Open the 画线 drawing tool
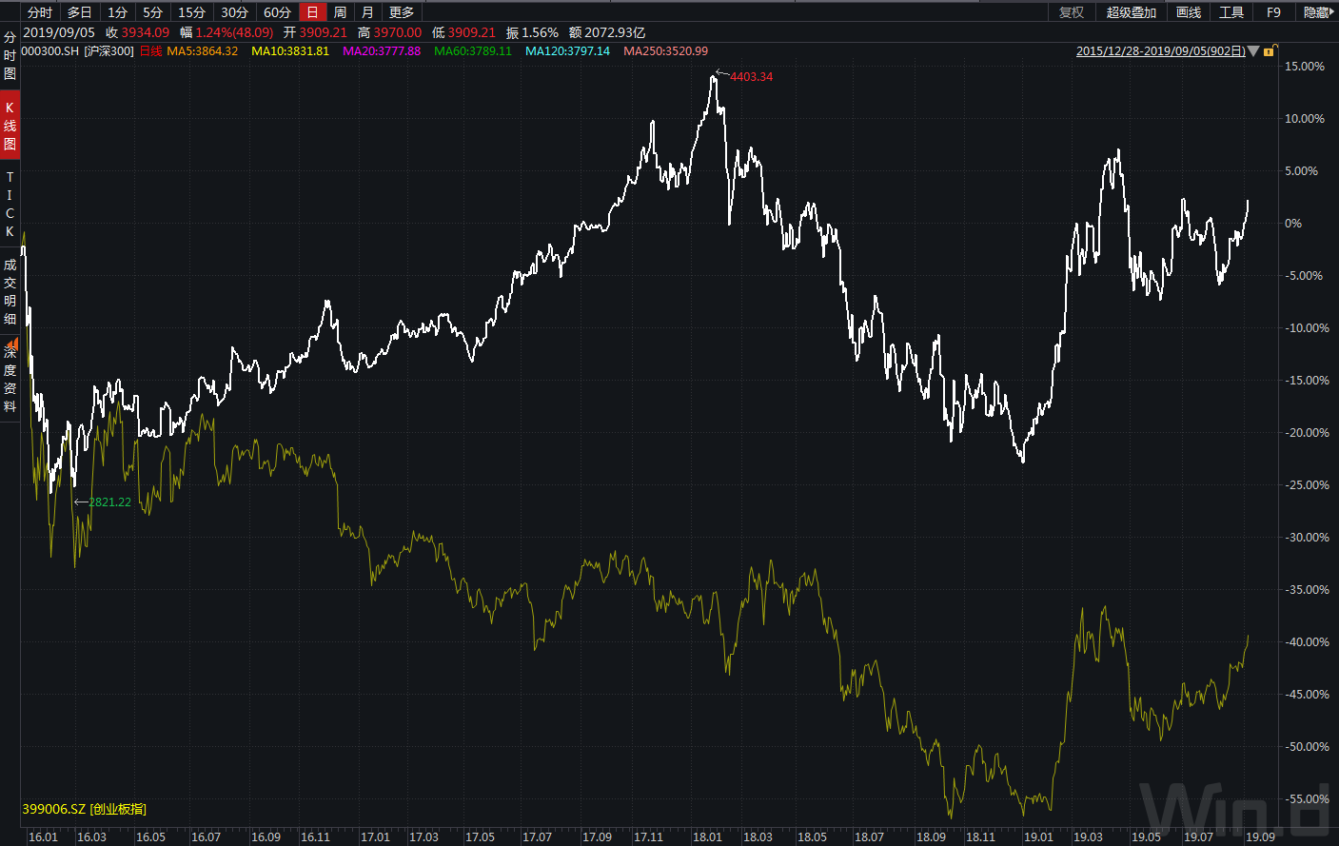This screenshot has height=846, width=1339. click(x=1189, y=12)
